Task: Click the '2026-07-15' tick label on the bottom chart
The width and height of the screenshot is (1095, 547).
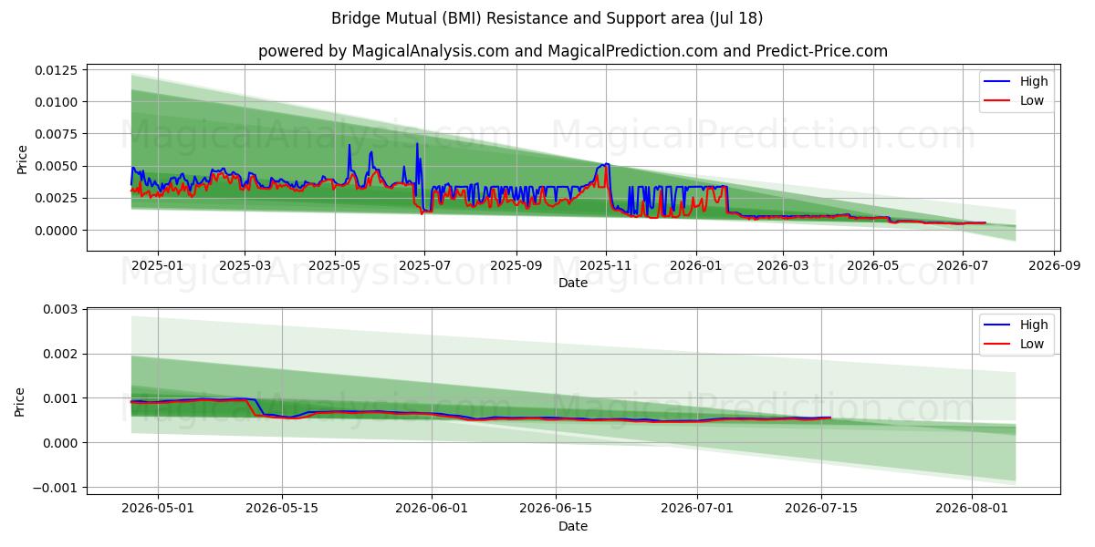Action: pyautogui.click(x=822, y=509)
